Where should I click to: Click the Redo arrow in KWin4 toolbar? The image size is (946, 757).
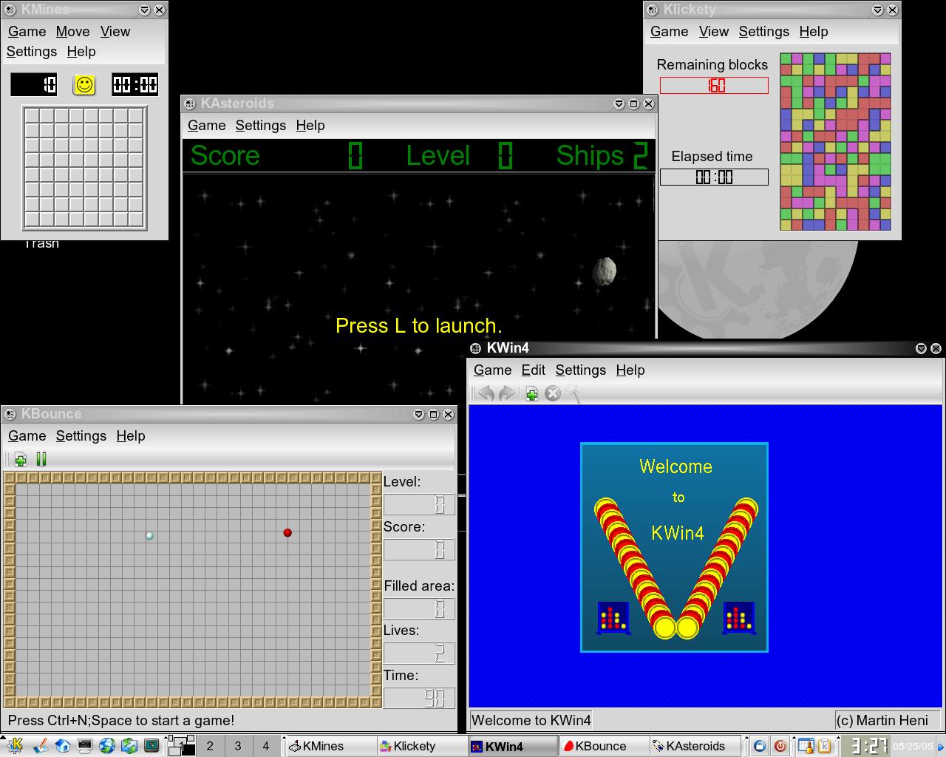(506, 393)
